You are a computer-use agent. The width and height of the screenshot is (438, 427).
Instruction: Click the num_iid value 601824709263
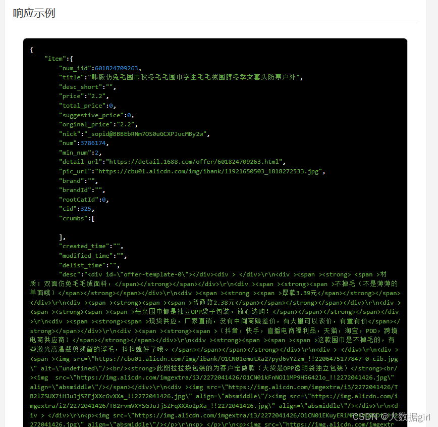click(116, 68)
